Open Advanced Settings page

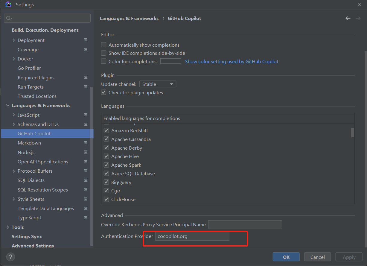pos(33,246)
